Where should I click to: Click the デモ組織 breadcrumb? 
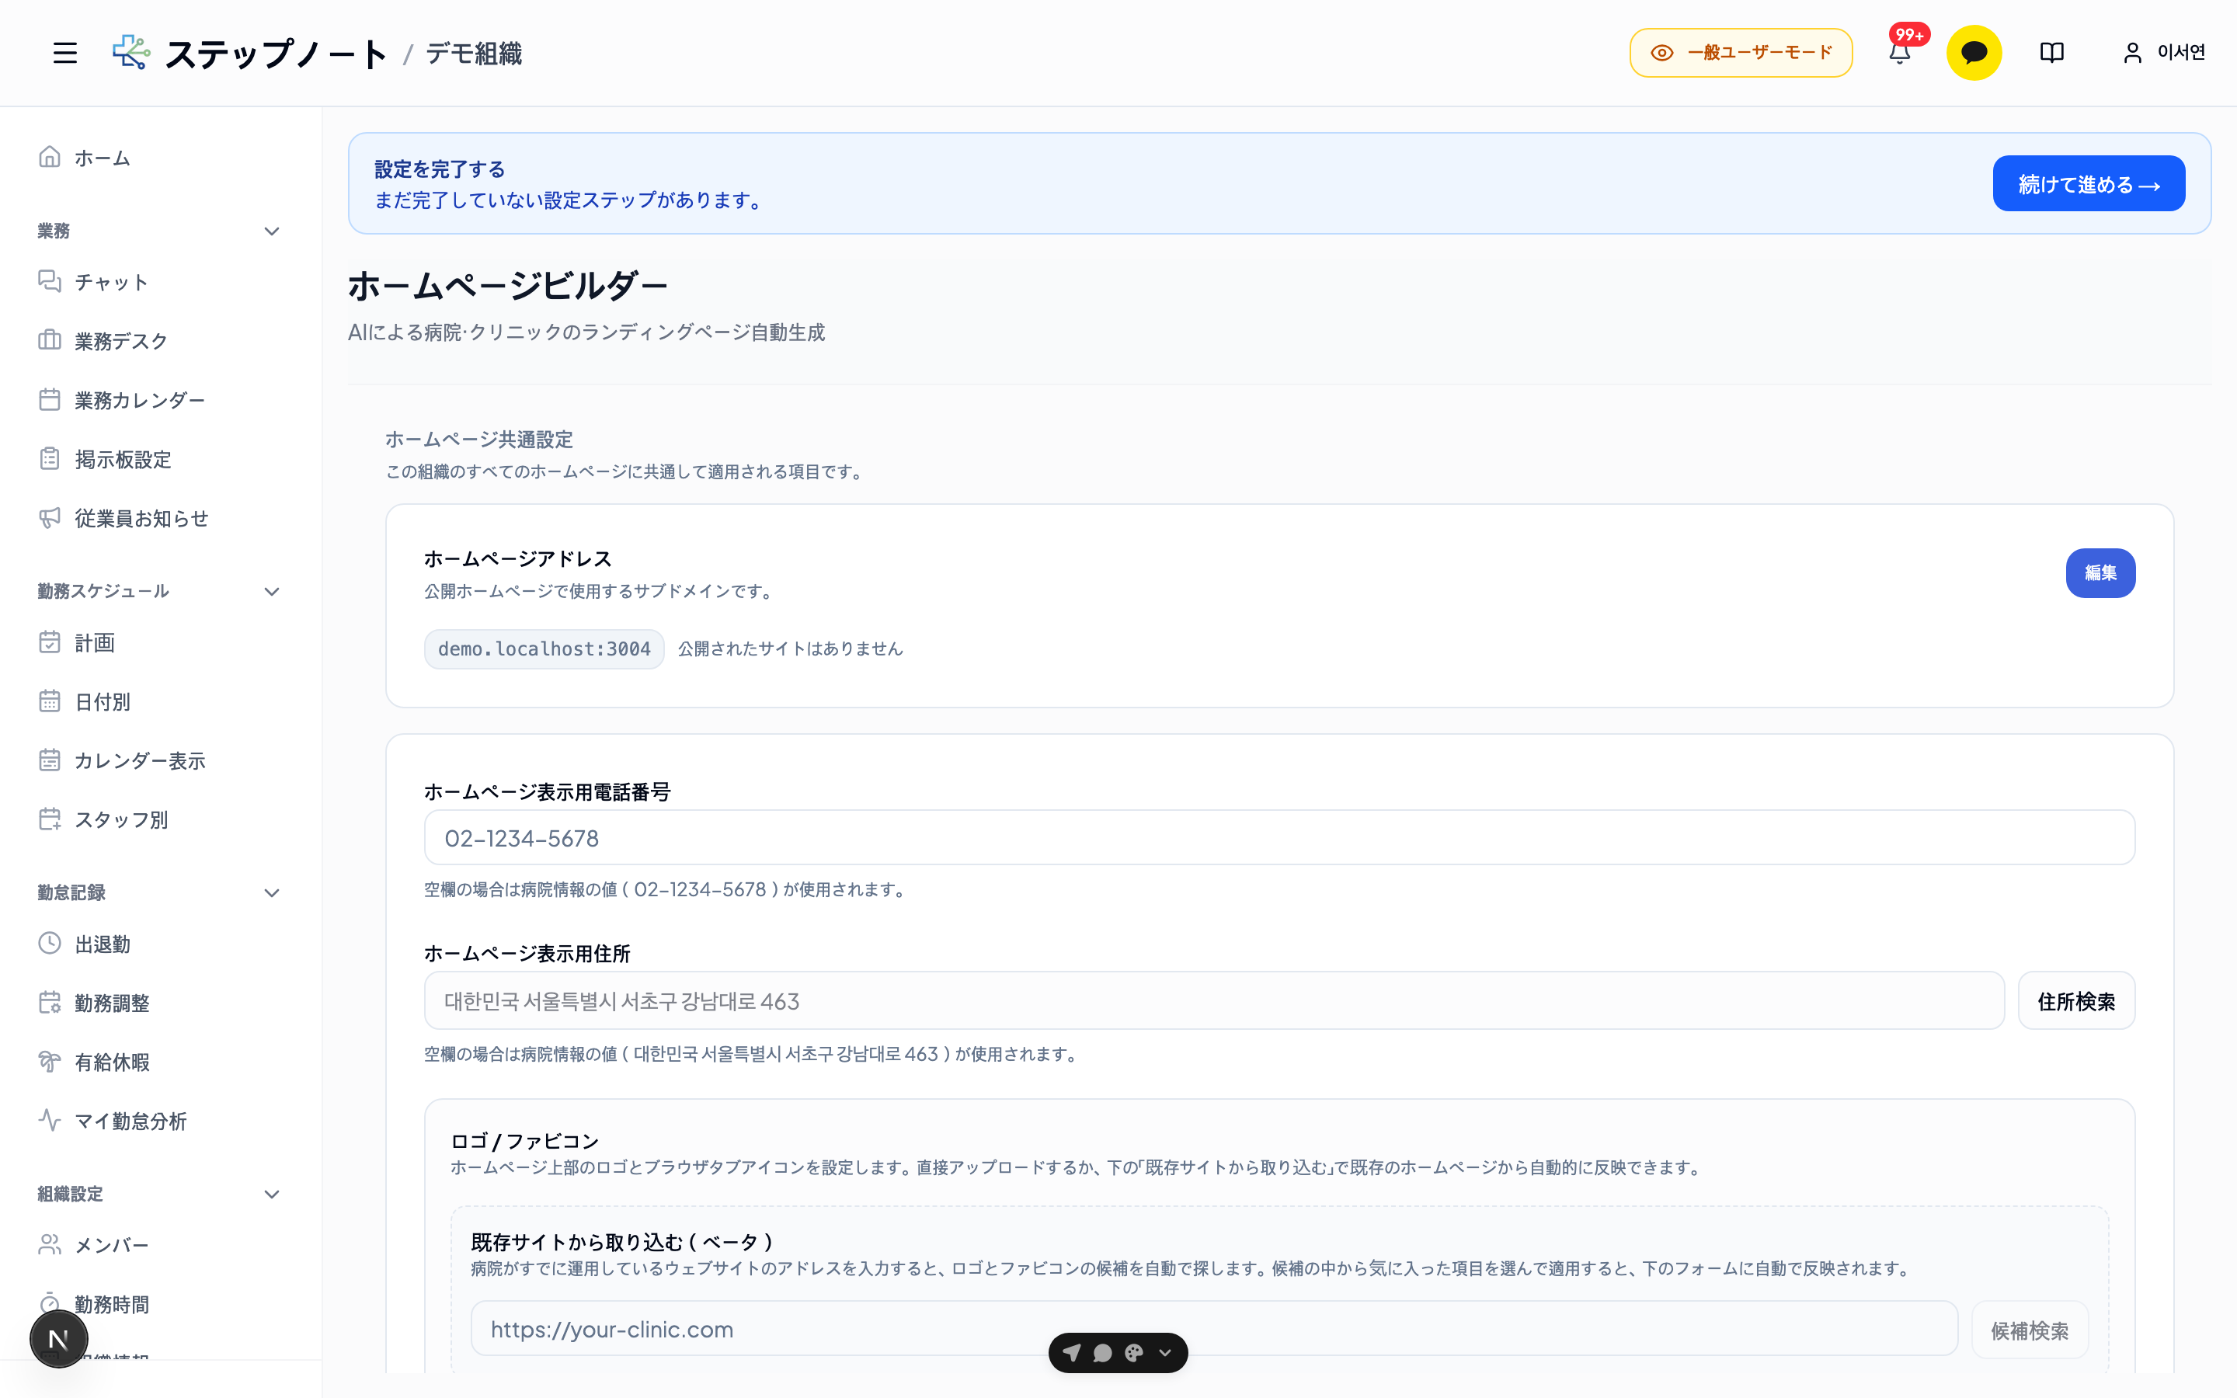pyautogui.click(x=473, y=54)
